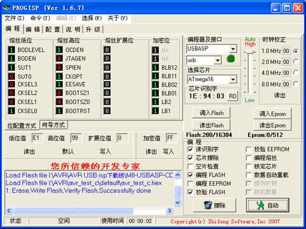Toggle the JTAGEN high fuse bit

(x=59, y=58)
